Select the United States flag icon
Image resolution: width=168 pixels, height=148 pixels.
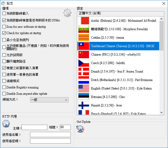(x=84, y=88)
